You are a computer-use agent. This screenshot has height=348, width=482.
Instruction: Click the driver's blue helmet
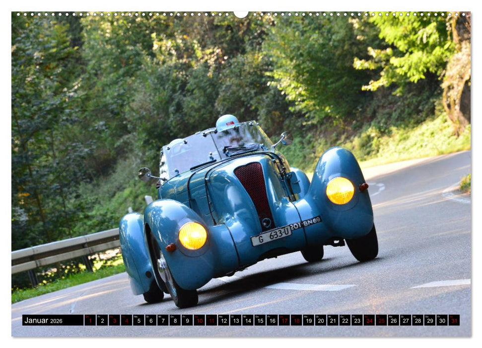point(227,121)
